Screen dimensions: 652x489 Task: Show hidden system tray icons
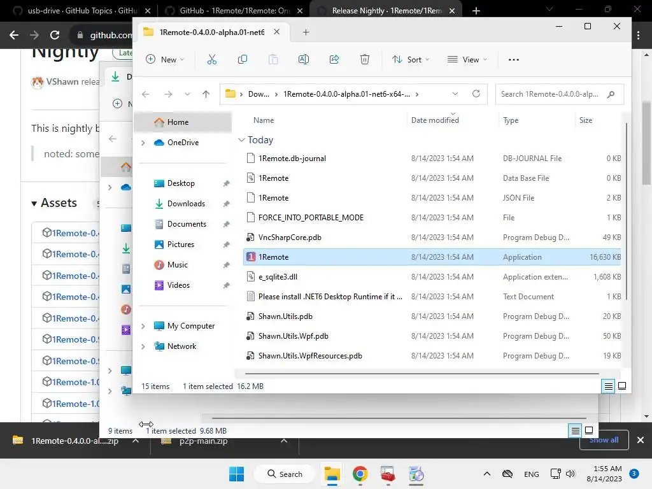pyautogui.click(x=487, y=474)
